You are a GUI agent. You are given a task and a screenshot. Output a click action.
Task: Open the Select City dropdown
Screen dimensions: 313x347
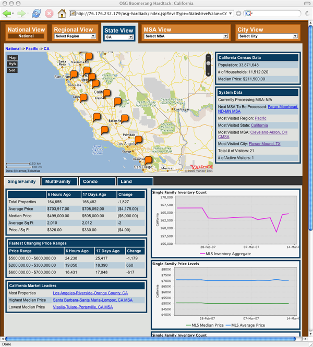tap(268, 36)
